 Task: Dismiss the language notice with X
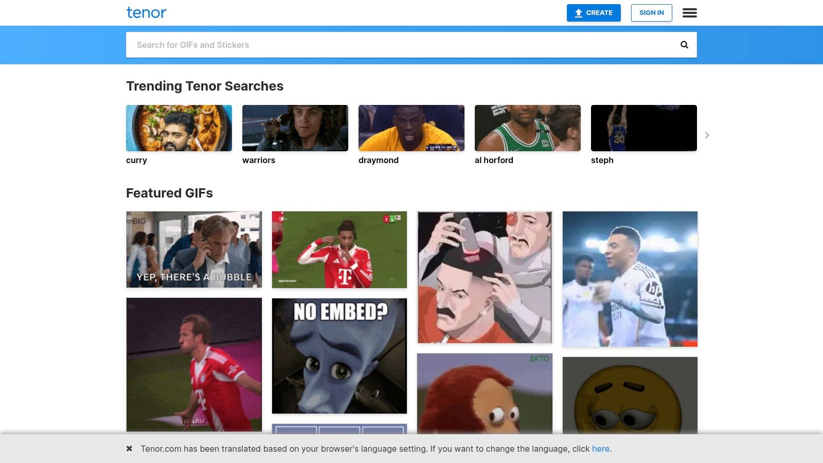130,449
